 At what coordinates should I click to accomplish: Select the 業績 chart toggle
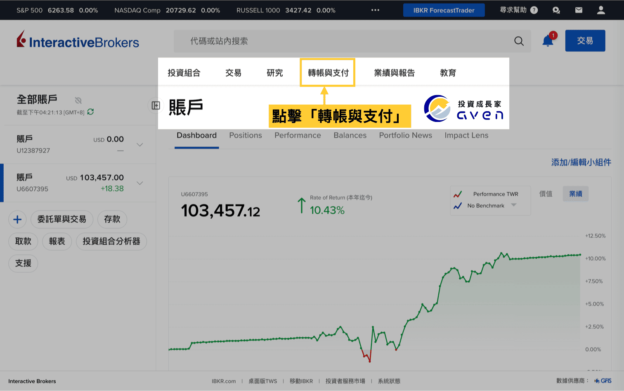(576, 193)
